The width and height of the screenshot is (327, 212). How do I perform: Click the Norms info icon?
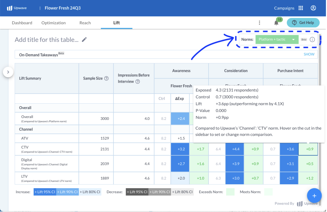[x=312, y=40]
